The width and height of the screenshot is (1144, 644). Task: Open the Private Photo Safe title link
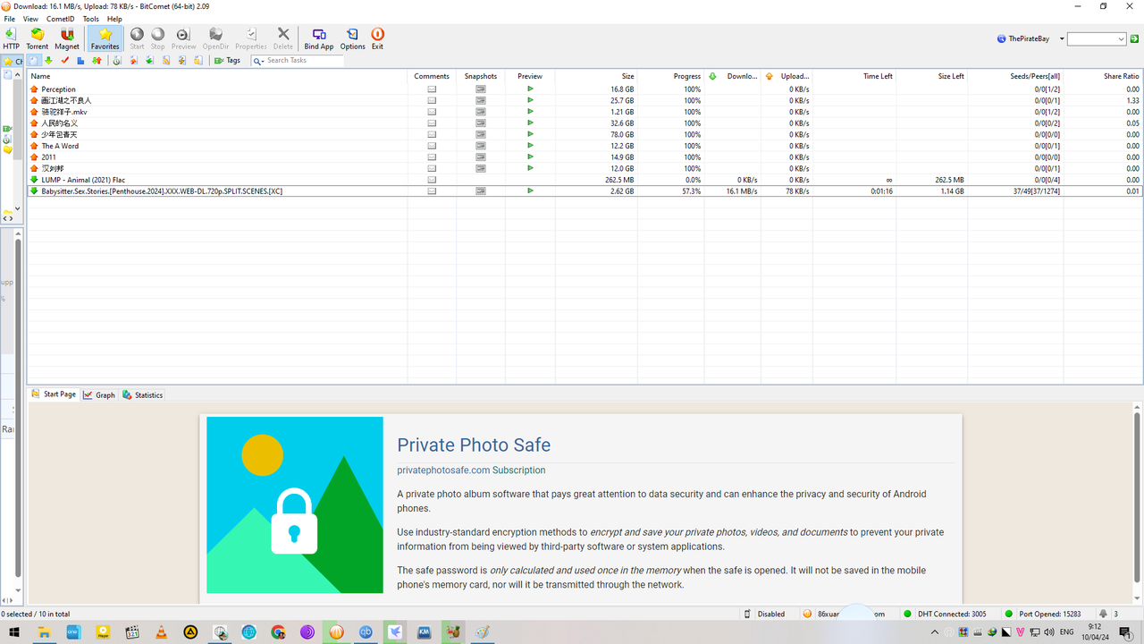[474, 445]
